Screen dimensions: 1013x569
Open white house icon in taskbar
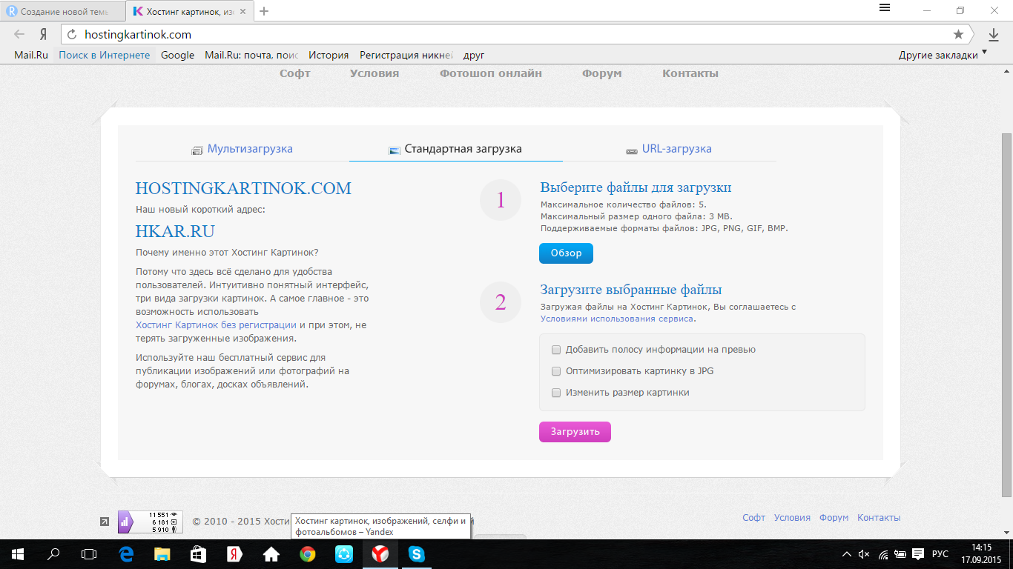(x=271, y=553)
